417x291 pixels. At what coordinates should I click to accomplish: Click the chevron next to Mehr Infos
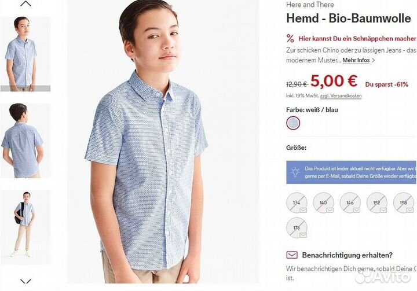coord(374,60)
